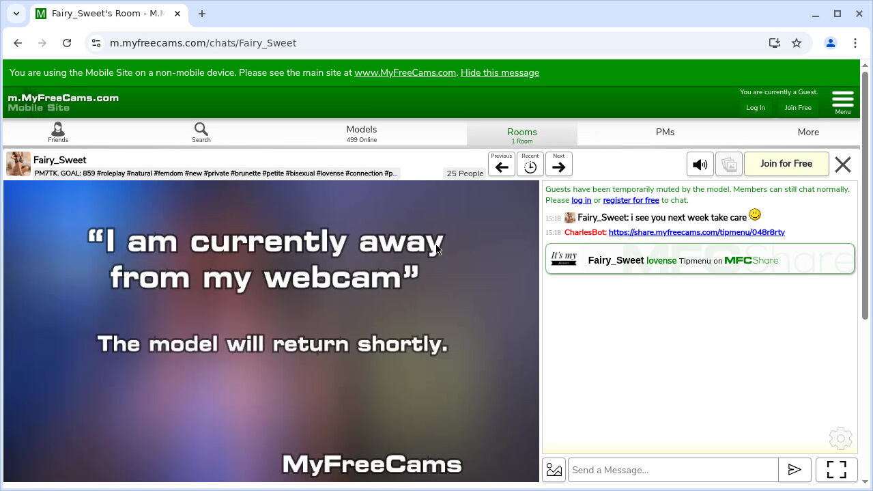Open the share.myfreecams.com tipmenu link
The height and width of the screenshot is (491, 873).
tap(696, 232)
